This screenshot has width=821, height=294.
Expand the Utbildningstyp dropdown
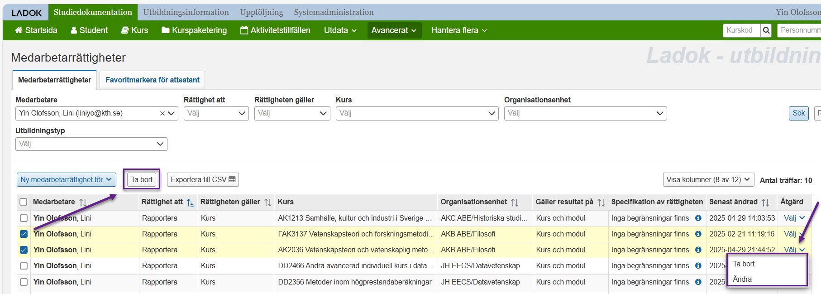91,144
